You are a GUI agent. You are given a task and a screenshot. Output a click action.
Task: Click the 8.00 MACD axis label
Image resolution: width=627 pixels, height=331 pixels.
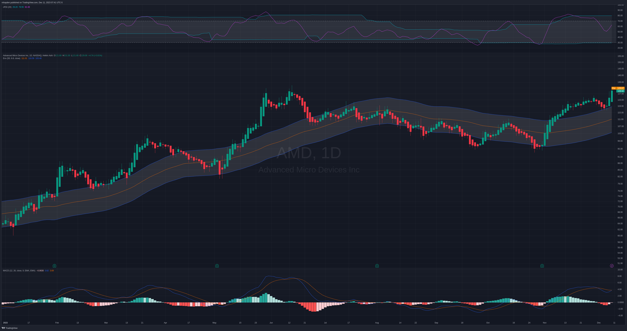pyautogui.click(x=620, y=276)
